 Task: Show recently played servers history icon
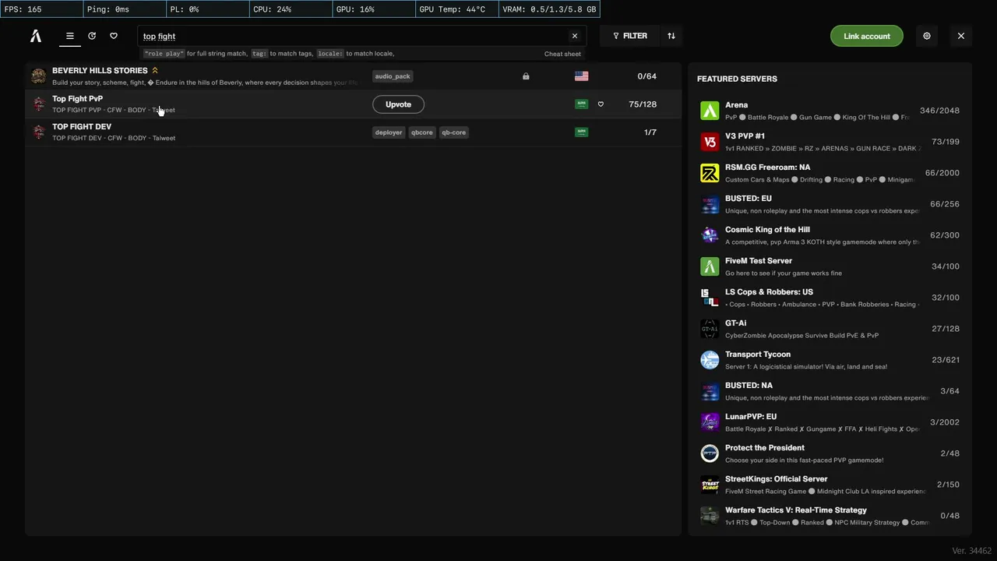pyautogui.click(x=92, y=36)
